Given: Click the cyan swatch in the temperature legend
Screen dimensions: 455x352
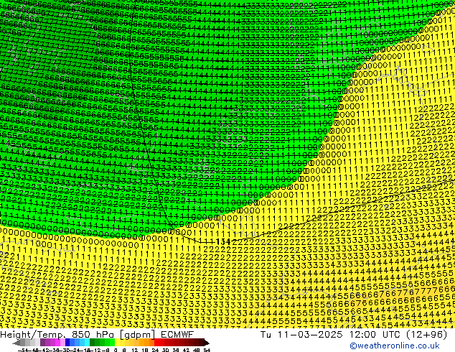Looking at the screenshot, I should tap(87, 343).
